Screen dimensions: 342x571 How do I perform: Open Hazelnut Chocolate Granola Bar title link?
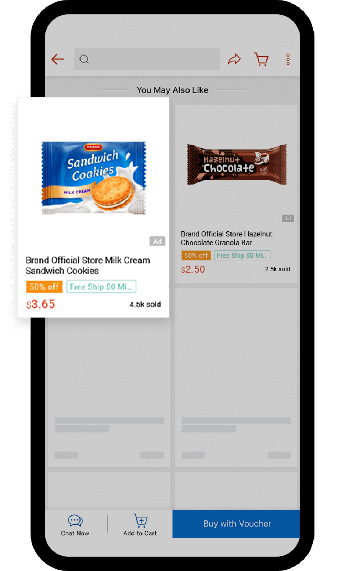[227, 238]
